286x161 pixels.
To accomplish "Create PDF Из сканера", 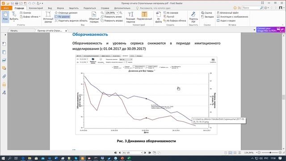I will 171,13.
